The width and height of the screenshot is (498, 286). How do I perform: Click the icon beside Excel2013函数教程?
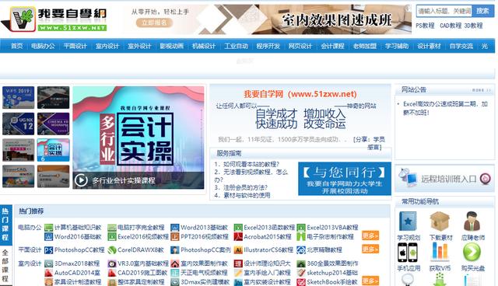[238, 228]
